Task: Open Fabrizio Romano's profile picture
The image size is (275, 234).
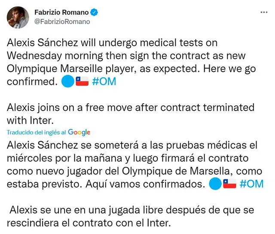Action: tap(18, 18)
